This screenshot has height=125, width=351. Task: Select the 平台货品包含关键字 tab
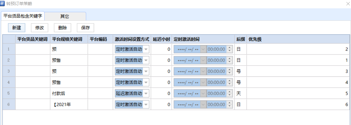click(23, 16)
